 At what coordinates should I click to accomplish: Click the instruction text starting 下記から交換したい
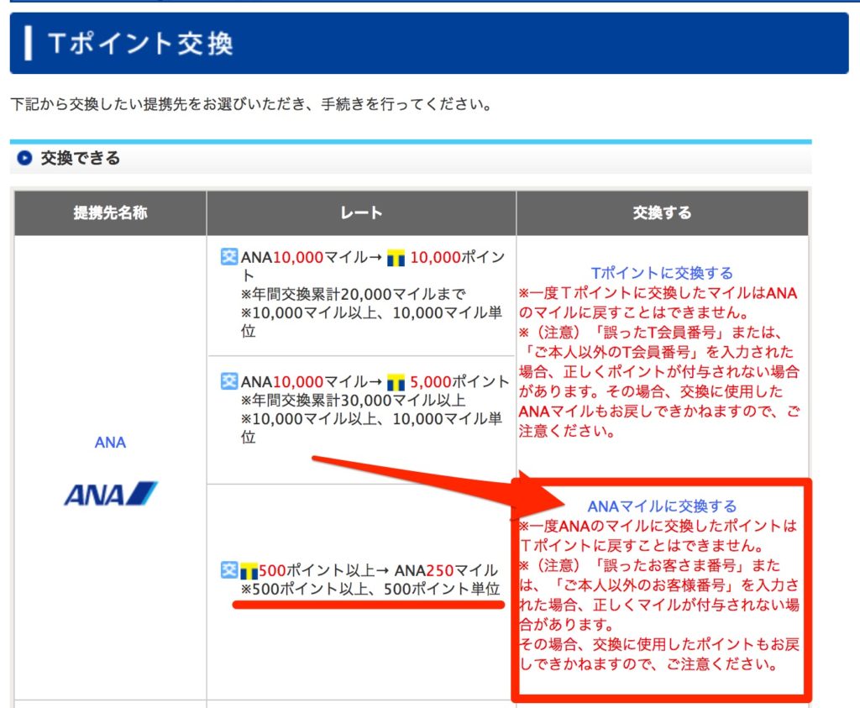pyautogui.click(x=251, y=104)
